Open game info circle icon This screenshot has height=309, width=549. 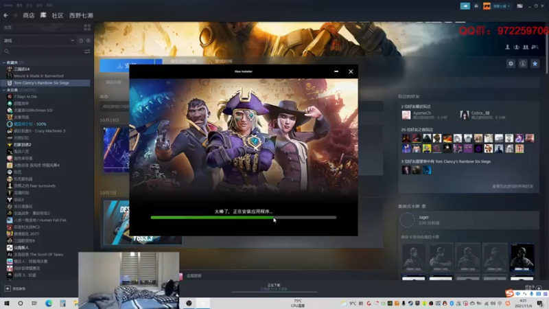pos(523,63)
